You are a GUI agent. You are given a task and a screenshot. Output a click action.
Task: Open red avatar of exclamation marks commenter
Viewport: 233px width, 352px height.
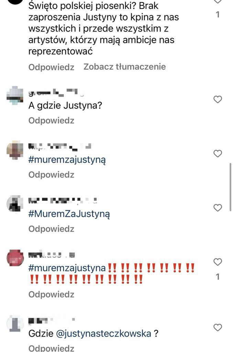click(15, 258)
